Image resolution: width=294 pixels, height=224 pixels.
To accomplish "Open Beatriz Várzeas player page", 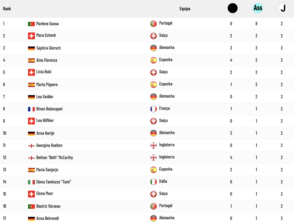I will pyautogui.click(x=48, y=206).
